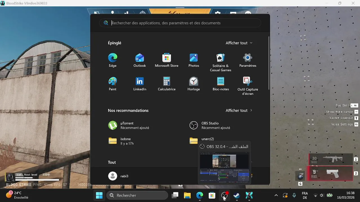Click the Voice Settings hint
The width and height of the screenshot is (360, 202).
click(345, 124)
